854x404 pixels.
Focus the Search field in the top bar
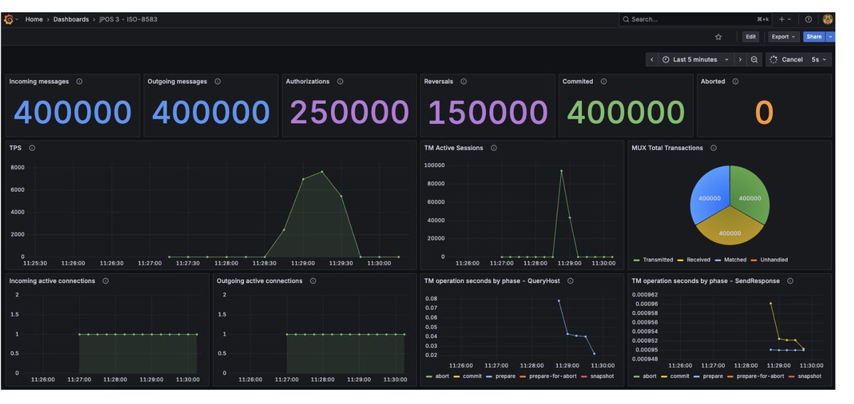(x=695, y=19)
